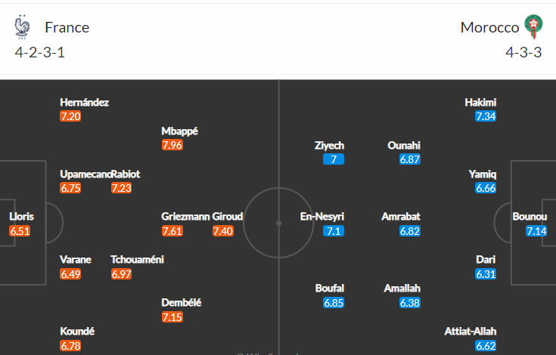Select Boufal's 6.85 rating badge
The width and height of the screenshot is (556, 355).
click(334, 303)
